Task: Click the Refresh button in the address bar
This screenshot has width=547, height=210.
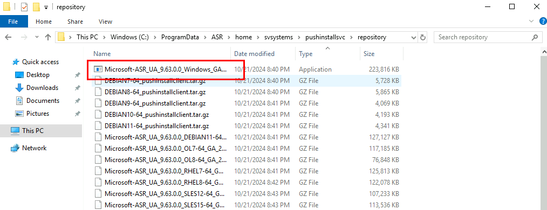Action: pos(423,37)
